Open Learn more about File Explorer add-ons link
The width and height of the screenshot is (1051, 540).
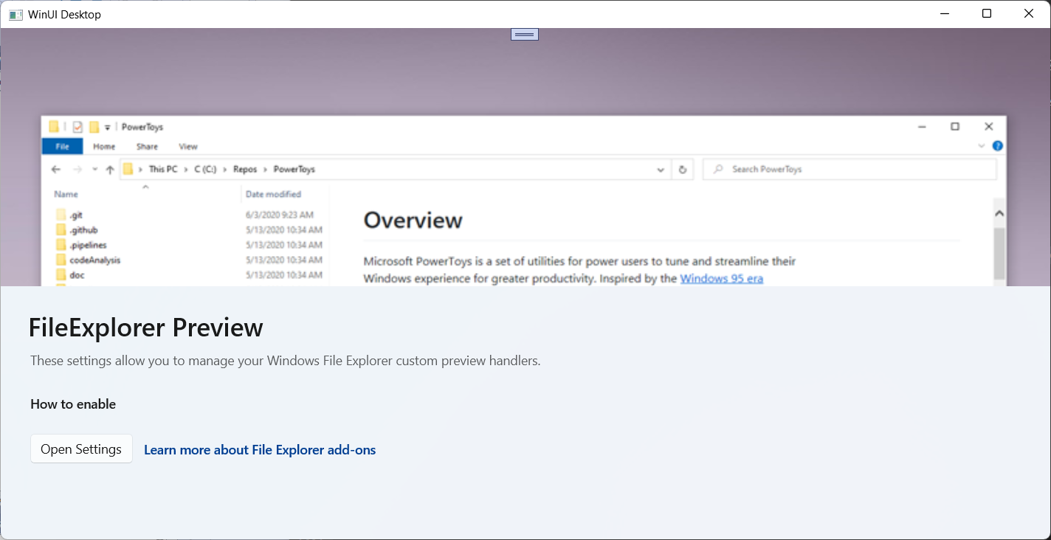coord(260,450)
